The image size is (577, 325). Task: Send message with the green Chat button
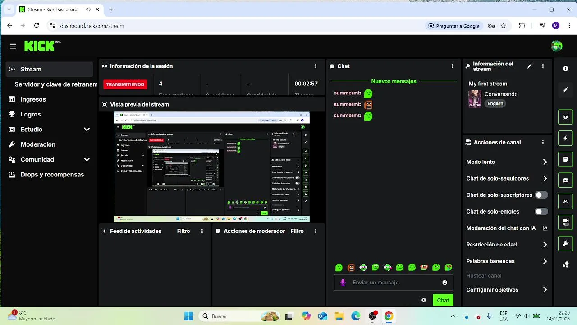point(443,300)
